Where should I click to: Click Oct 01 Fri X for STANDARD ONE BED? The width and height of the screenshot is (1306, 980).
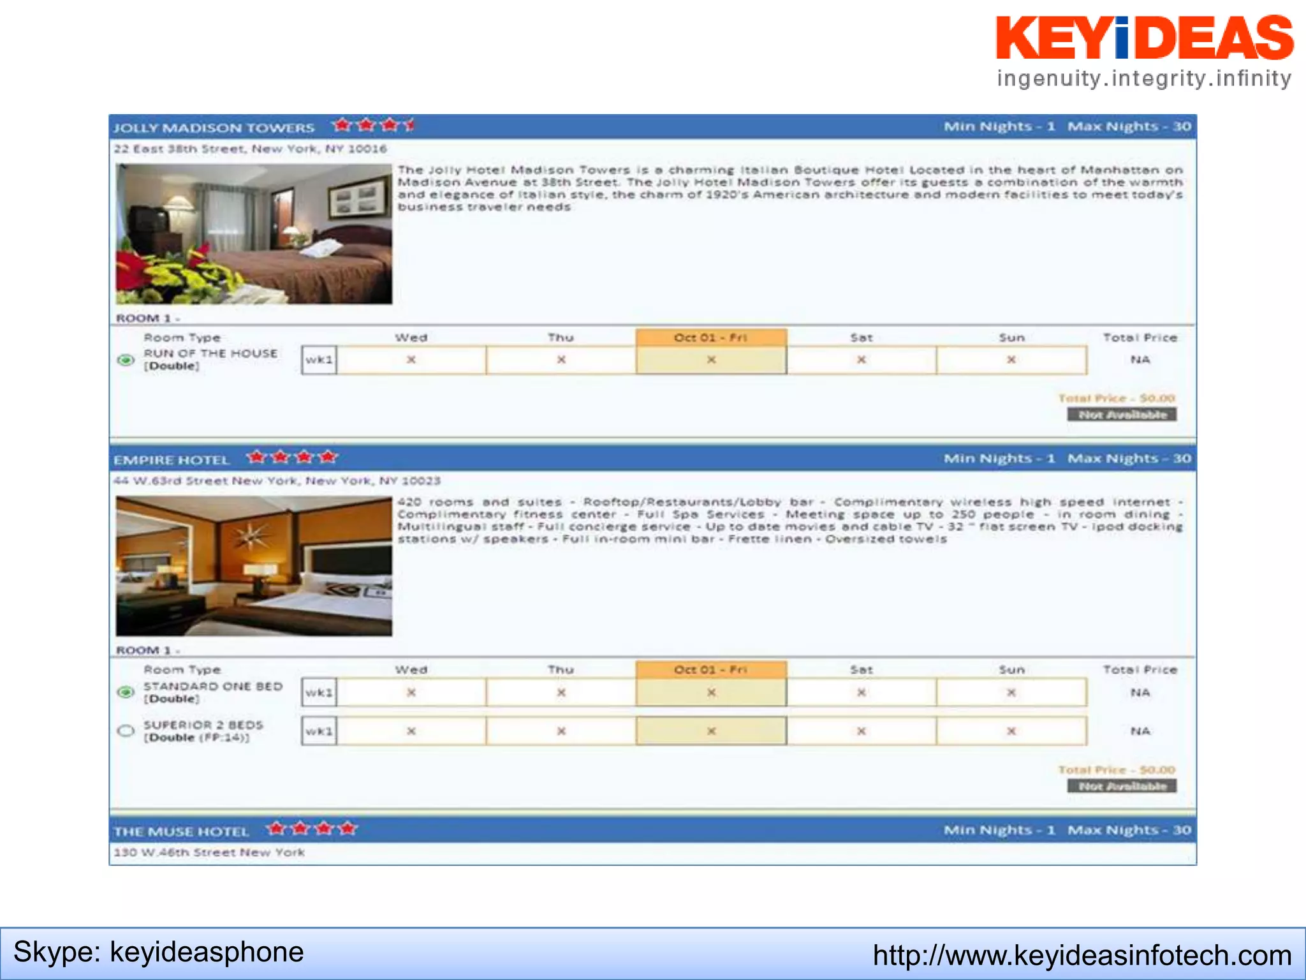(x=711, y=692)
